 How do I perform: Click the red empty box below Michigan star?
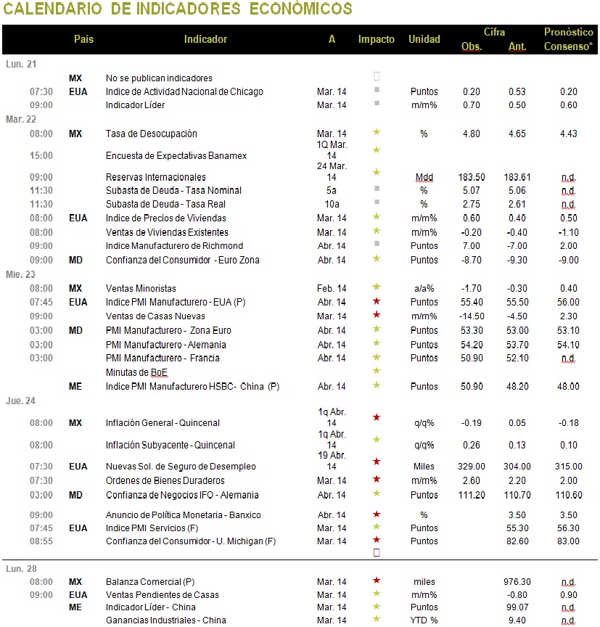pyautogui.click(x=377, y=553)
